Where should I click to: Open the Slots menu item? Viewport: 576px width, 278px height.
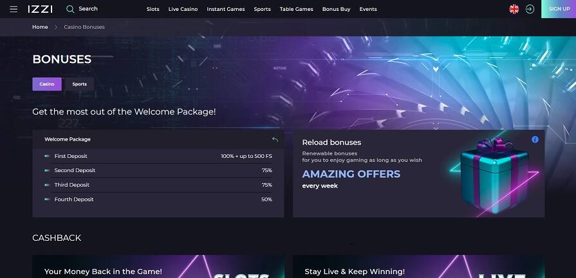(153, 9)
